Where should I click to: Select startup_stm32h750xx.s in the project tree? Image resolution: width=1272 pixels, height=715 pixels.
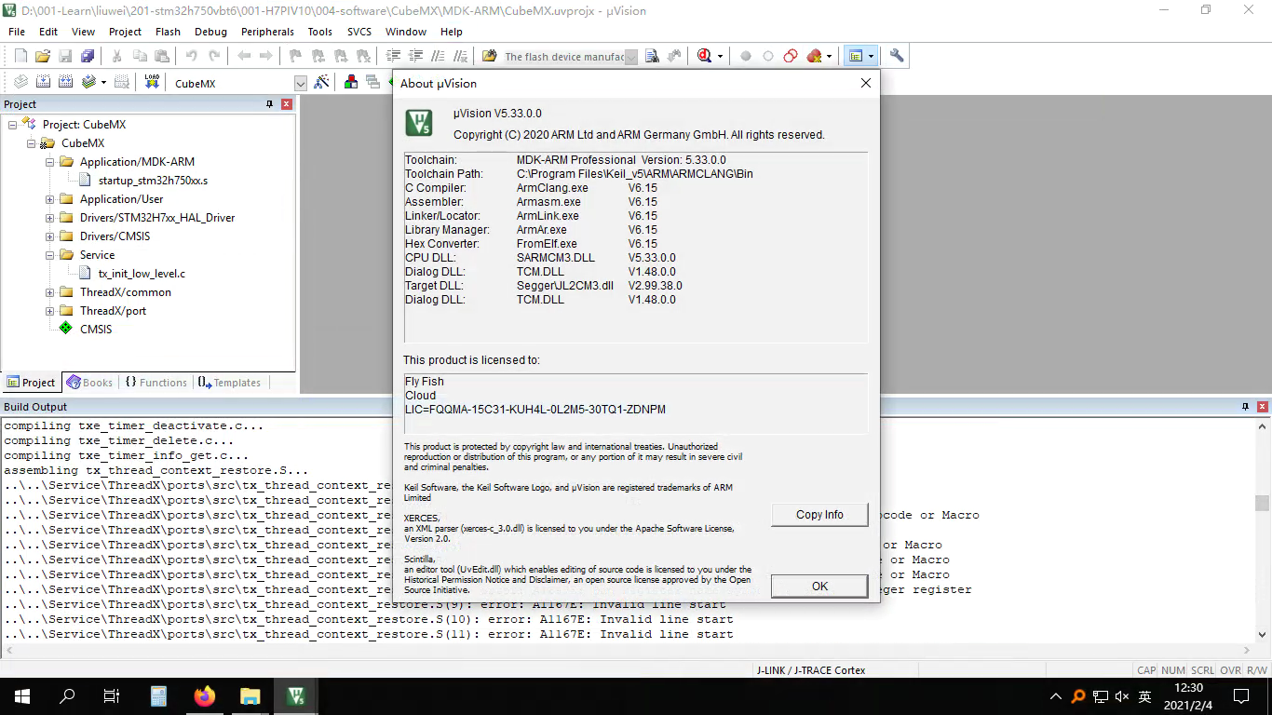(x=153, y=181)
